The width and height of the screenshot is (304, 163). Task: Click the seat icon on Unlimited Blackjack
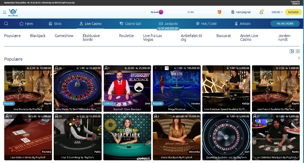255,116
